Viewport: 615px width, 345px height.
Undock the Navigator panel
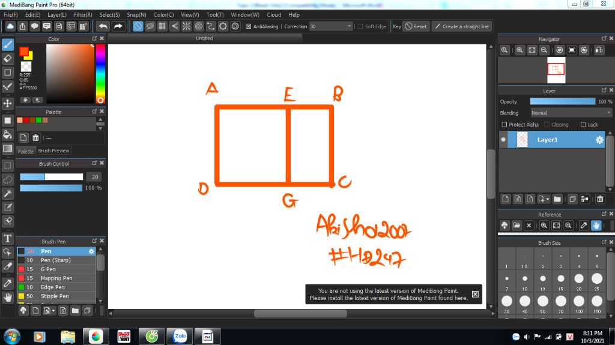[604, 38]
